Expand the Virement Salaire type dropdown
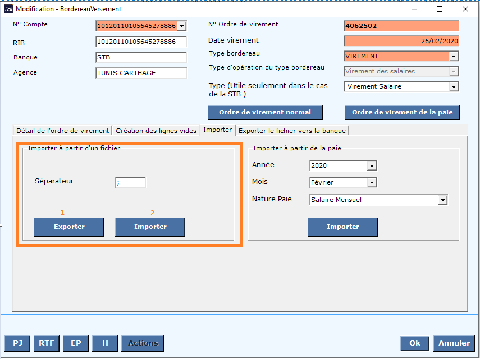Viewport: 480px width, 359px height. [454, 87]
